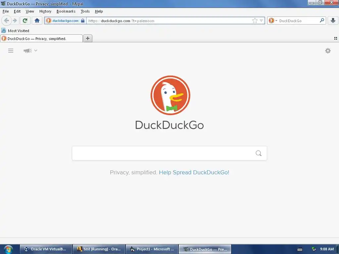This screenshot has width=339, height=254.
Task: Go forward with the forward arrow button
Action: pyautogui.click(x=15, y=21)
